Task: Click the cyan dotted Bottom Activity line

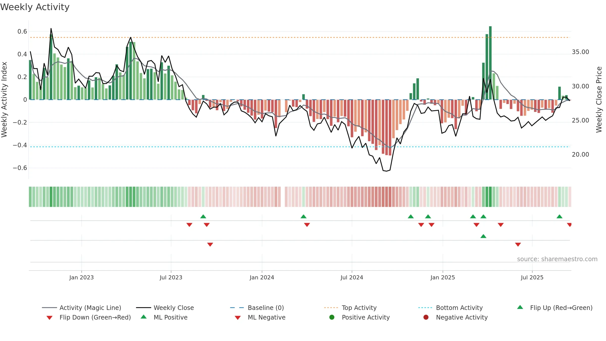Action: click(300, 147)
